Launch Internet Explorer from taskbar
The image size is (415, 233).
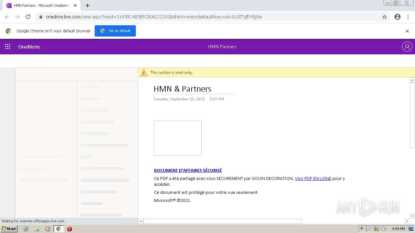coord(26,229)
